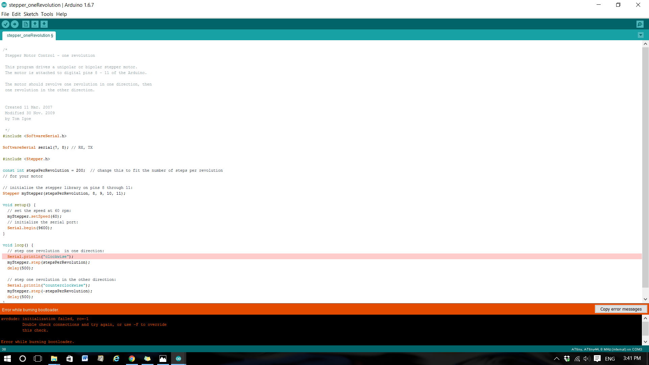649x365 pixels.
Task: Click editor scrollbar up arrow
Action: (x=645, y=44)
